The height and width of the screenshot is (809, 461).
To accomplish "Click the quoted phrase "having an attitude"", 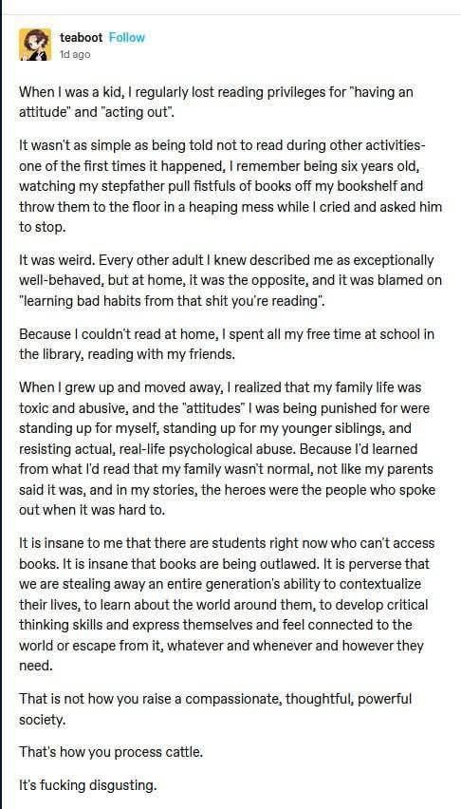I will pos(216,103).
